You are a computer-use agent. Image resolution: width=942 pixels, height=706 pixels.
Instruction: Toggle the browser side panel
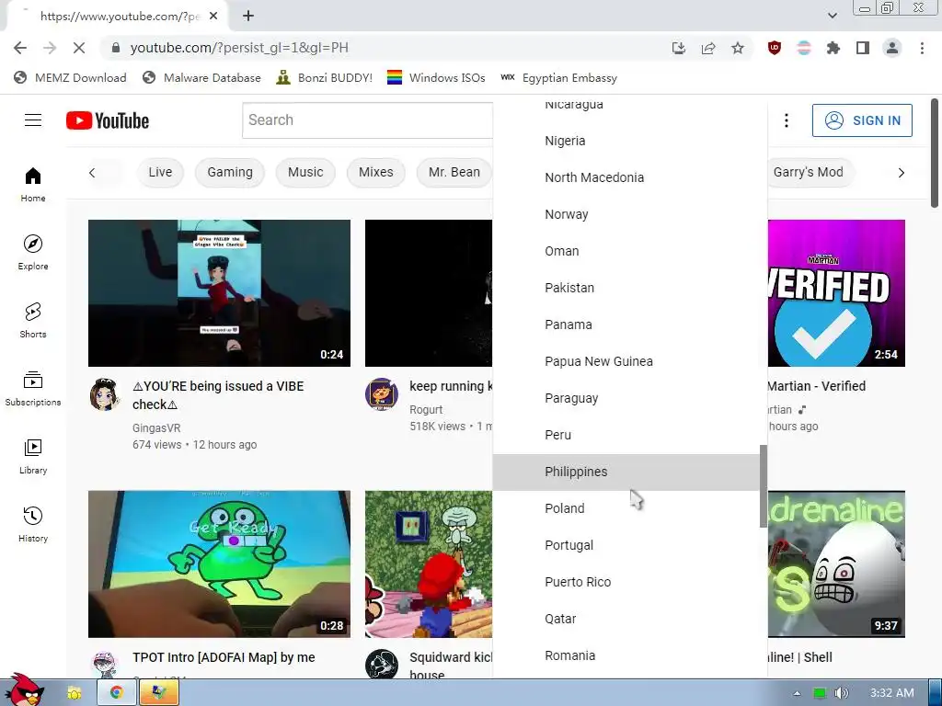(x=863, y=48)
